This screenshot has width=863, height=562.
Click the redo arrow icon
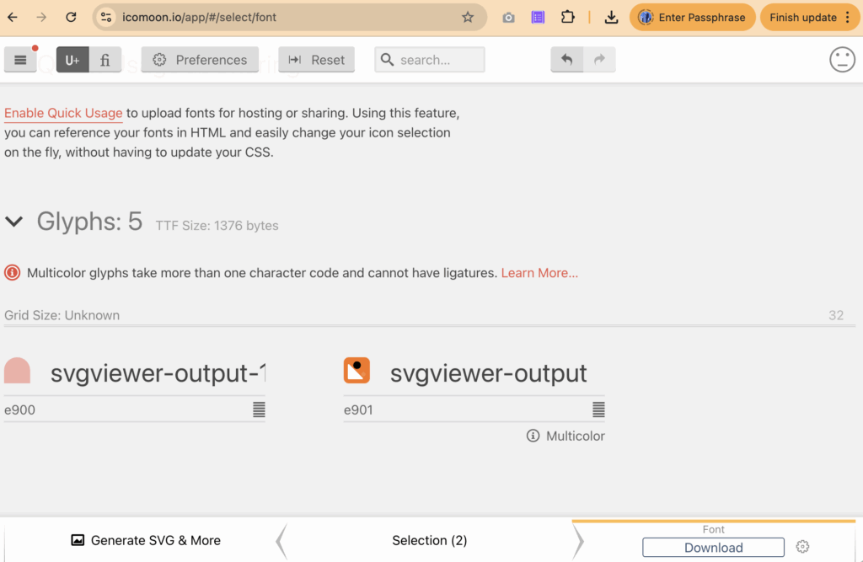[x=599, y=60]
